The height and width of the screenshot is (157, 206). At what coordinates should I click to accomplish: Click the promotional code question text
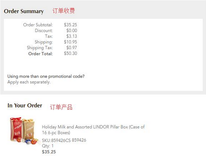pyautogui.click(x=46, y=77)
